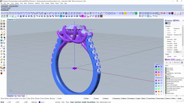This screenshot has height=103, width=184.
Task: Click the green color swatch in top toolbar
Action: (136, 13)
